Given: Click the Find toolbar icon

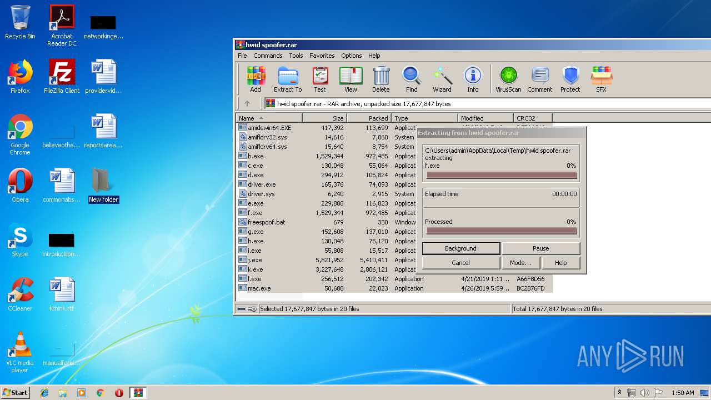Looking at the screenshot, I should pyautogui.click(x=412, y=79).
